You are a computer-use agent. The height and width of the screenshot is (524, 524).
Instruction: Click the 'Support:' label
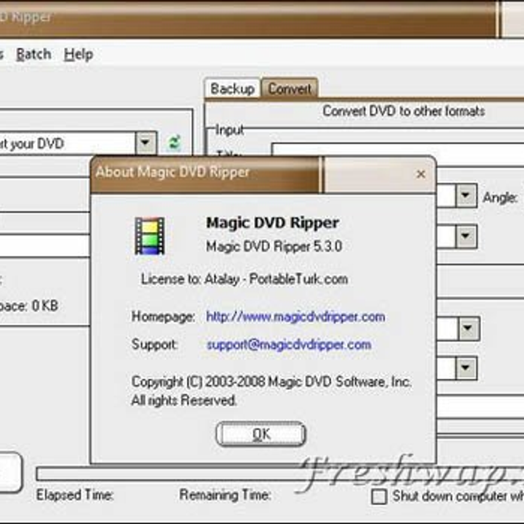click(155, 345)
